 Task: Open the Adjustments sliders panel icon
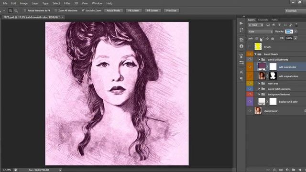241,63
